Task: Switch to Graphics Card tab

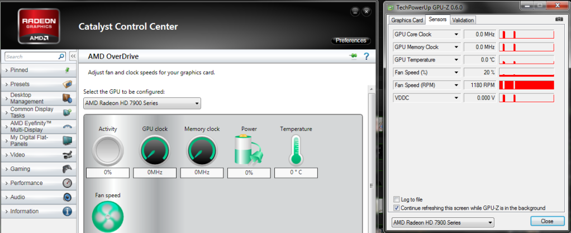Action: (407, 20)
